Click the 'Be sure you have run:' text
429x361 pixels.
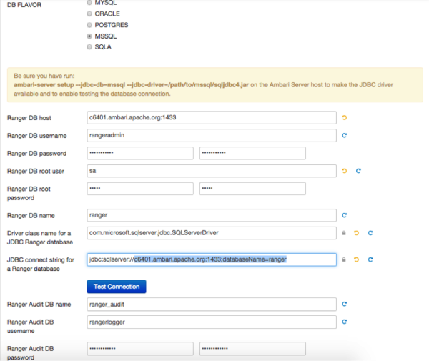click(x=44, y=76)
